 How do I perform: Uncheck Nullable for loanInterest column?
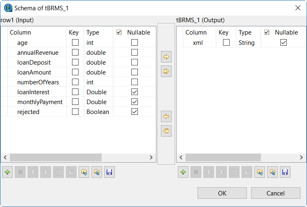point(135,92)
